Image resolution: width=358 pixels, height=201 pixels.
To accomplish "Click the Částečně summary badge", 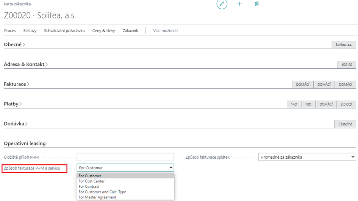I will point(345,124).
